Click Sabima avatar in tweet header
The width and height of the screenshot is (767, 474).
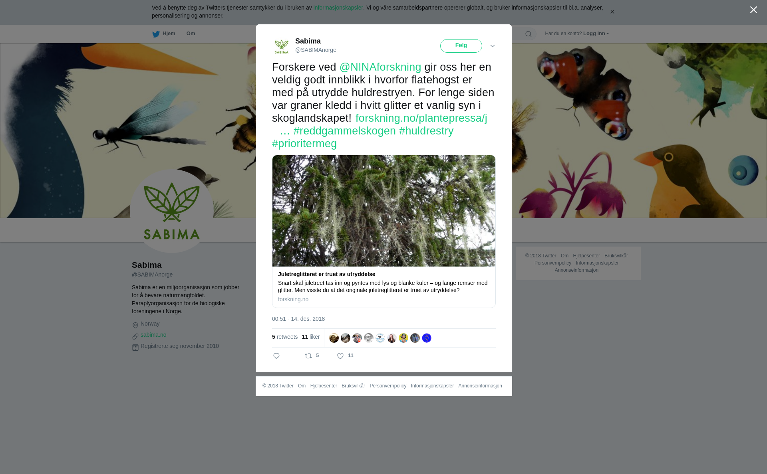pyautogui.click(x=282, y=46)
